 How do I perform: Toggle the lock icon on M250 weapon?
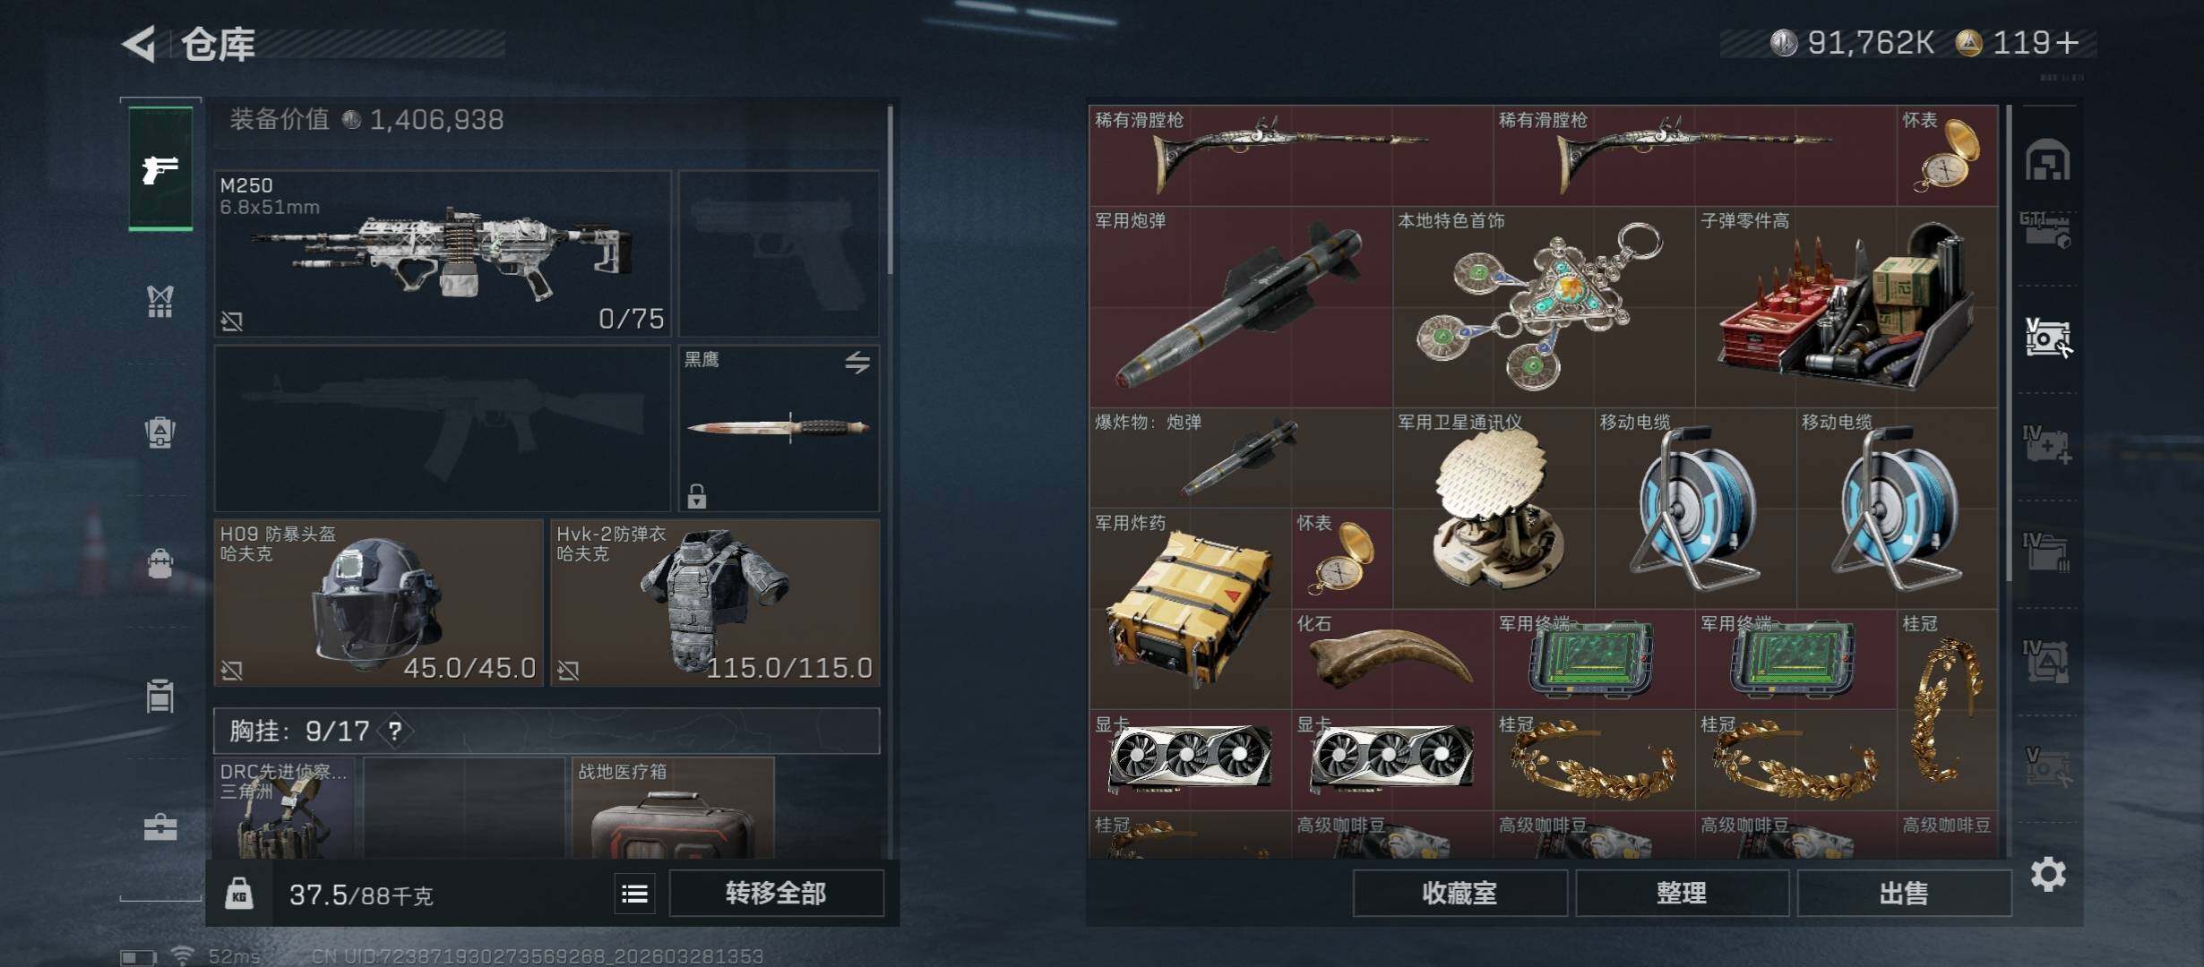(232, 321)
